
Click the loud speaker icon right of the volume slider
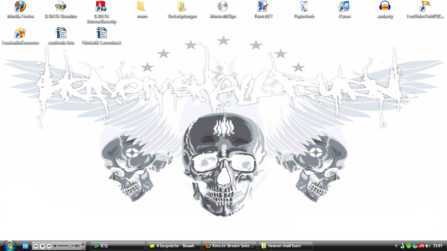pos(77,246)
